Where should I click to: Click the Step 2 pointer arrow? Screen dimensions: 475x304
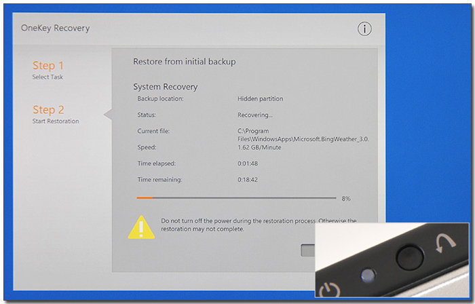(x=107, y=115)
